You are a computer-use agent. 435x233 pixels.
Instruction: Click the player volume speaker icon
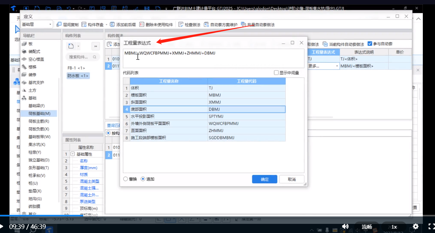click(x=345, y=227)
